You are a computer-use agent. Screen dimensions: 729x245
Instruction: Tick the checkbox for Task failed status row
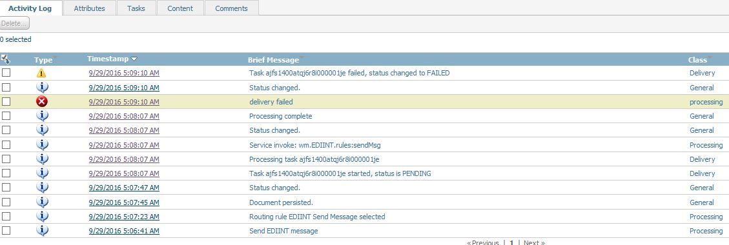point(6,73)
